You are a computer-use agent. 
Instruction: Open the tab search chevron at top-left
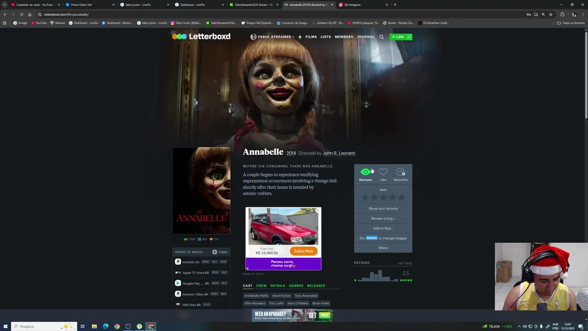click(x=5, y=5)
